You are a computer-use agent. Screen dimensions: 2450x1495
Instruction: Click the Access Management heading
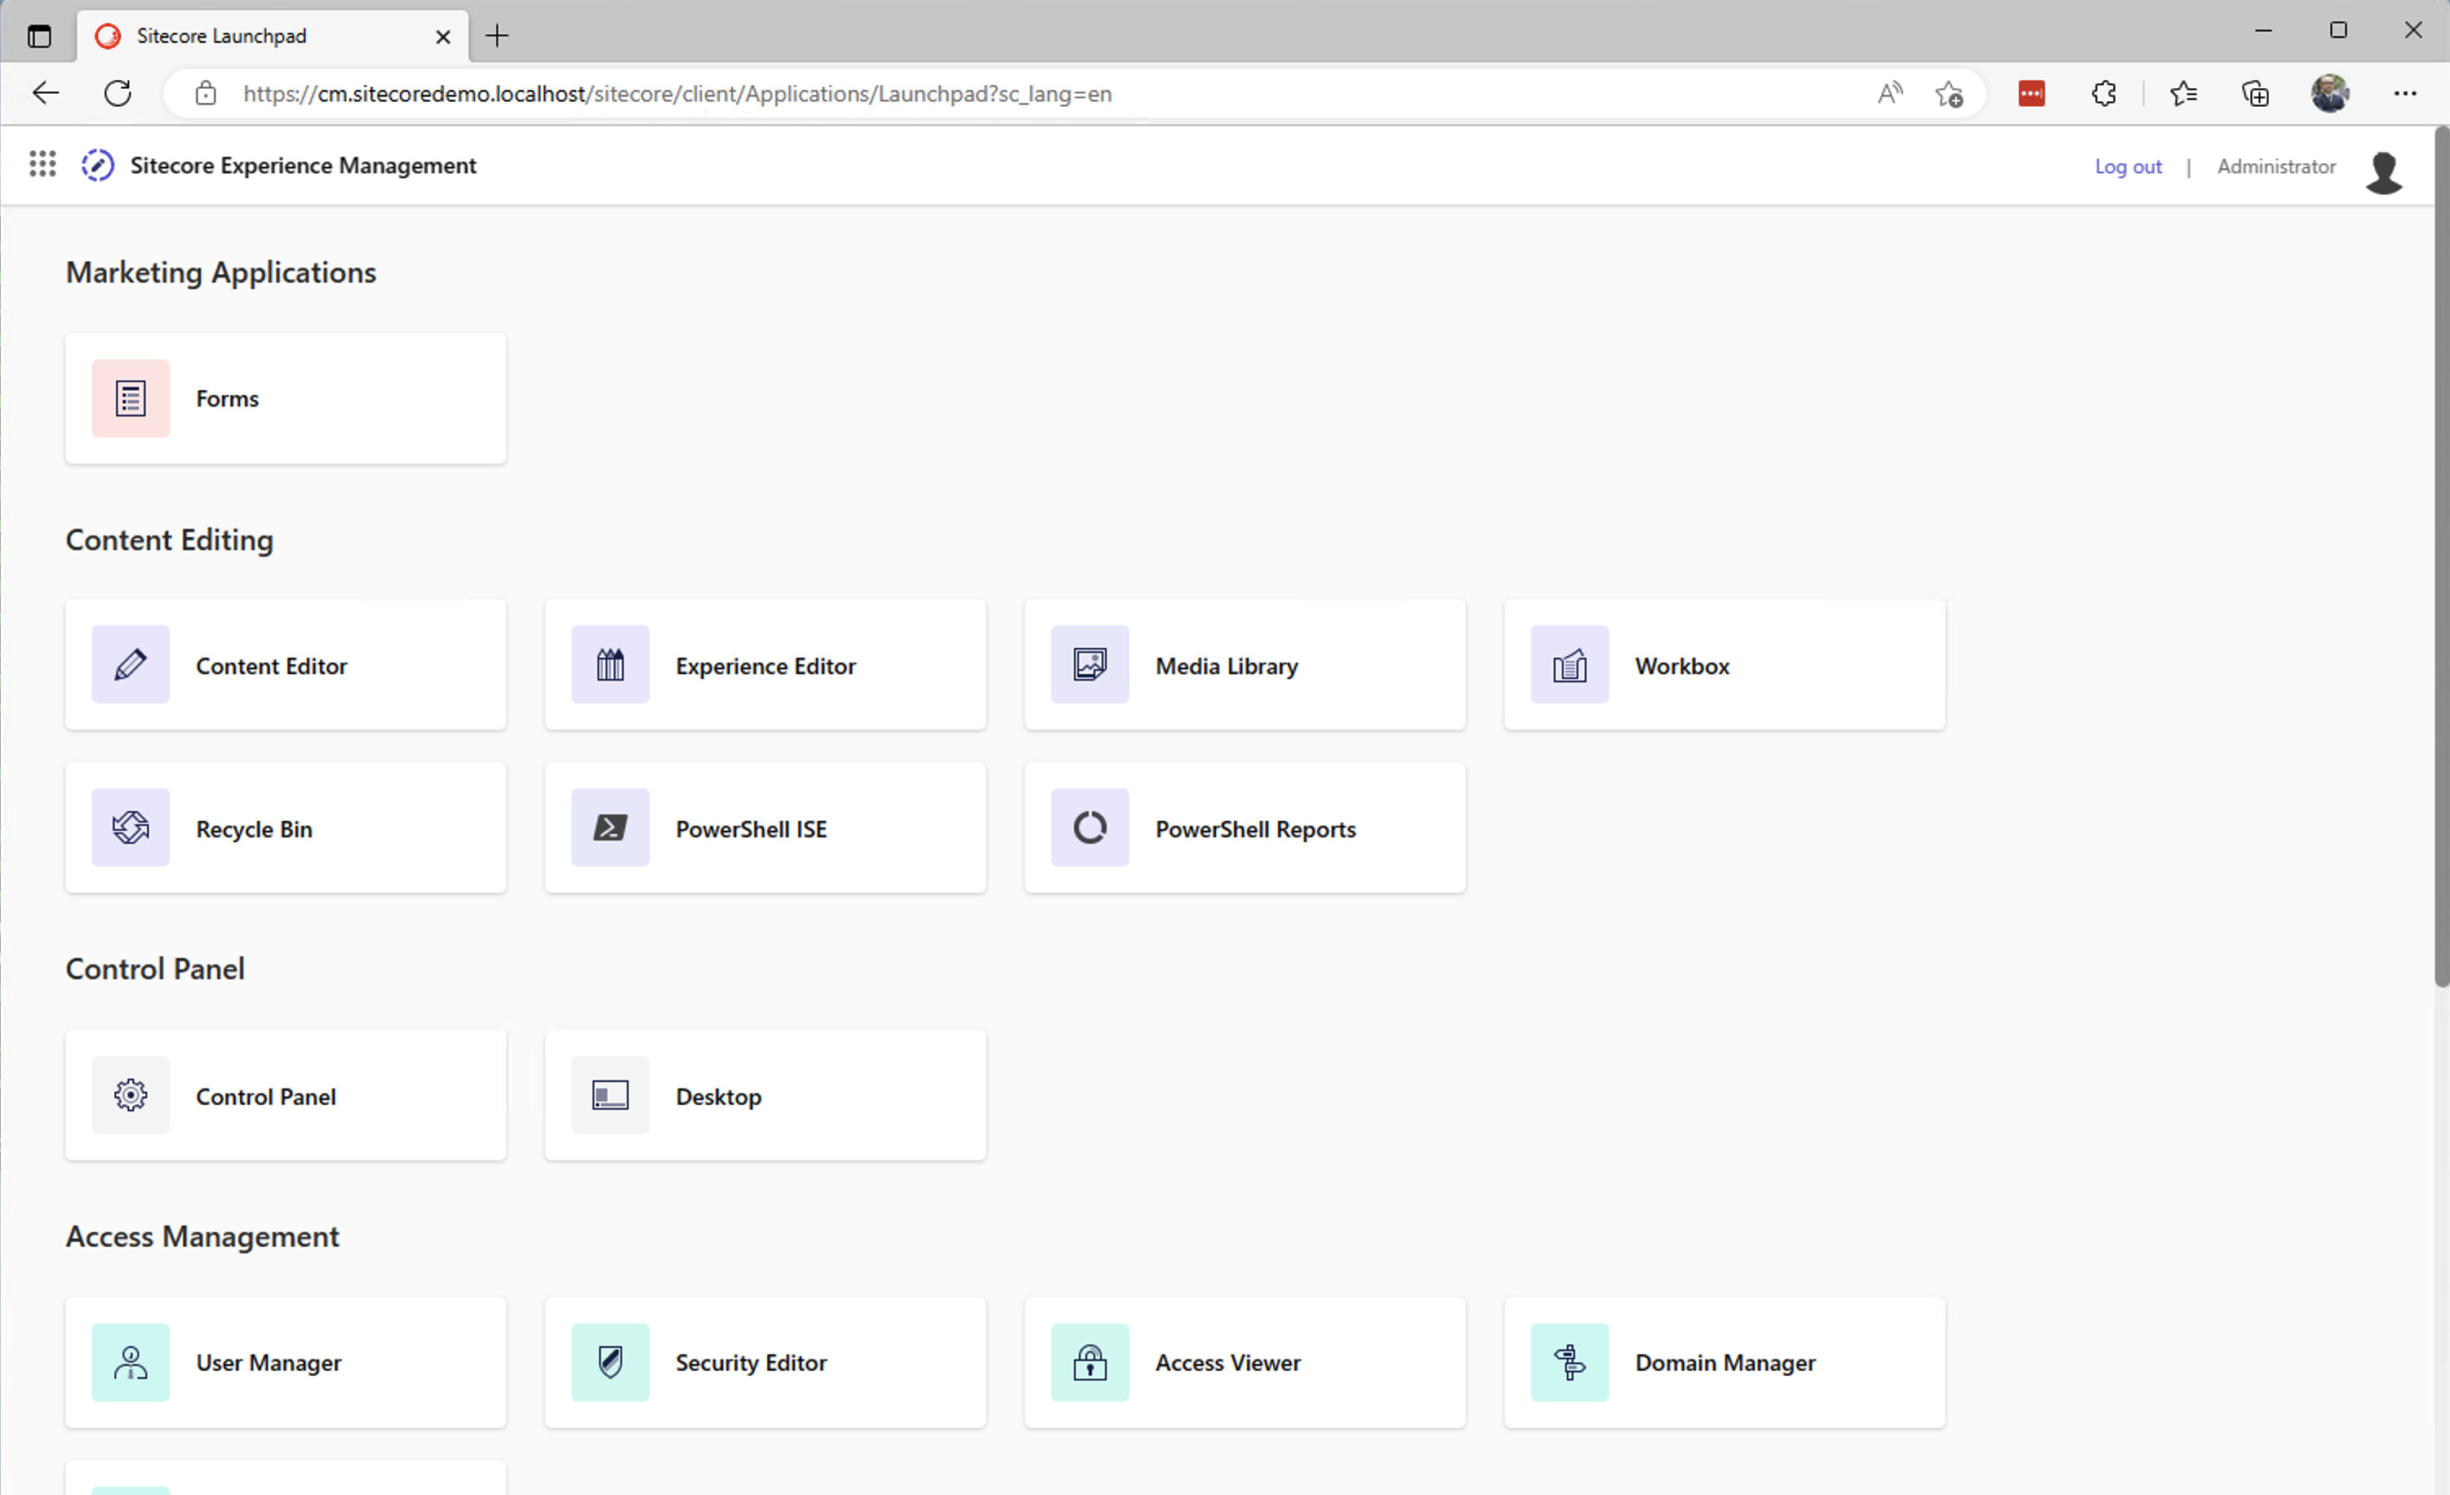[x=202, y=1236]
